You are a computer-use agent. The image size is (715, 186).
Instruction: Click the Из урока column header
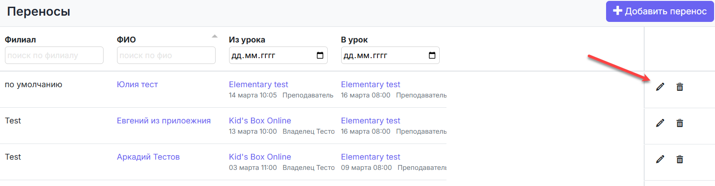click(x=247, y=39)
